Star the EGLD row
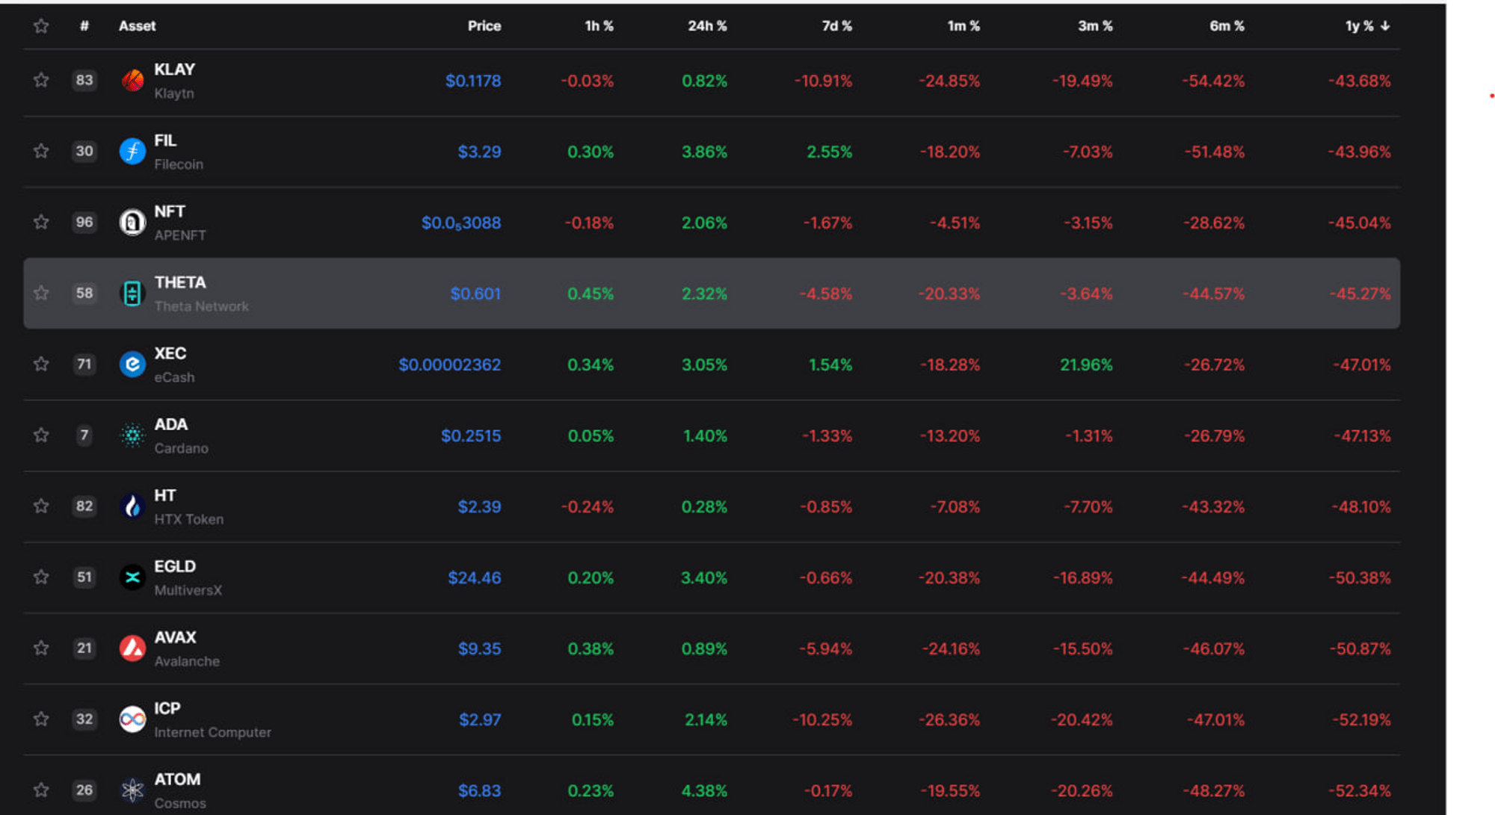Image resolution: width=1495 pixels, height=815 pixels. pyautogui.click(x=41, y=577)
